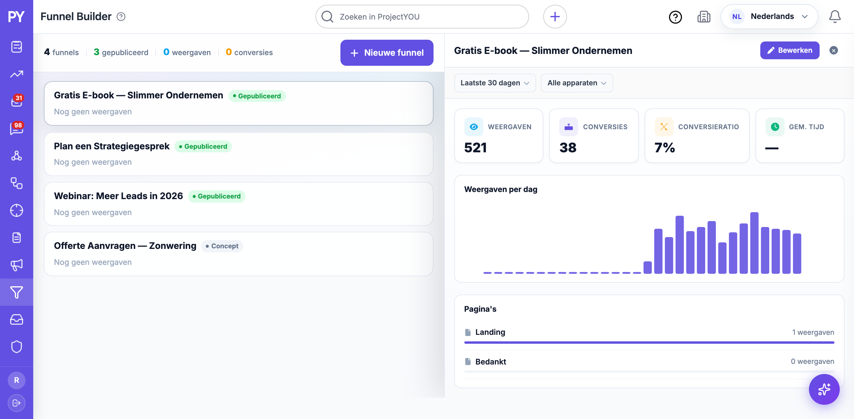
Task: Click the Landing weergaven progress bar
Action: click(649, 343)
